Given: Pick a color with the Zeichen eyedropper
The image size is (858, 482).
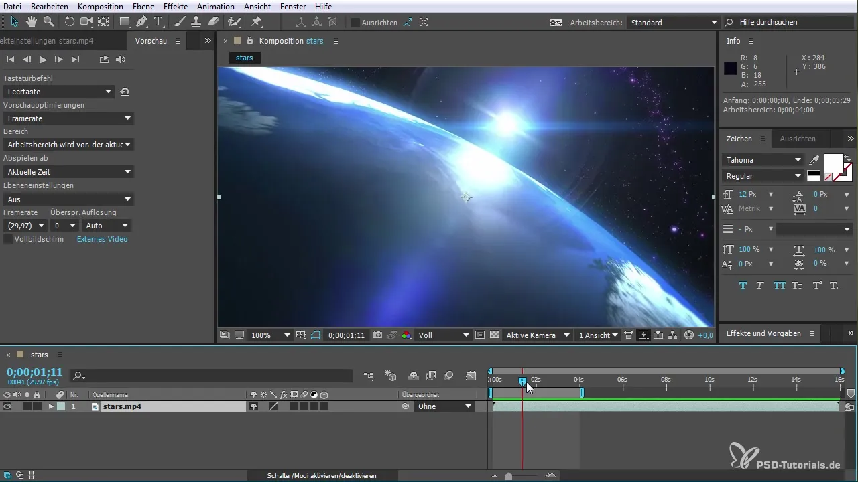Looking at the screenshot, I should point(814,160).
